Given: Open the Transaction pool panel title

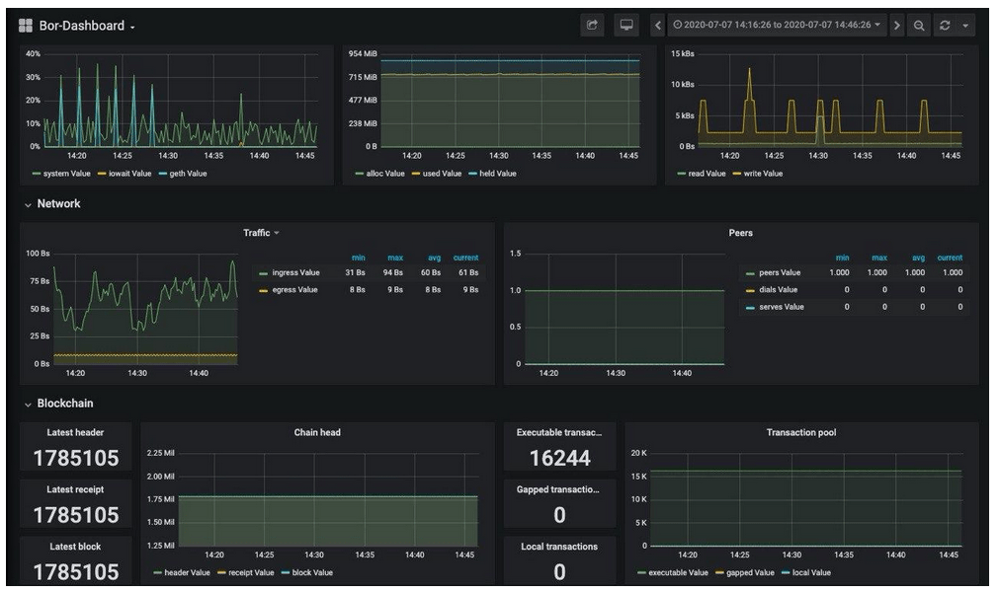Looking at the screenshot, I should point(800,432).
